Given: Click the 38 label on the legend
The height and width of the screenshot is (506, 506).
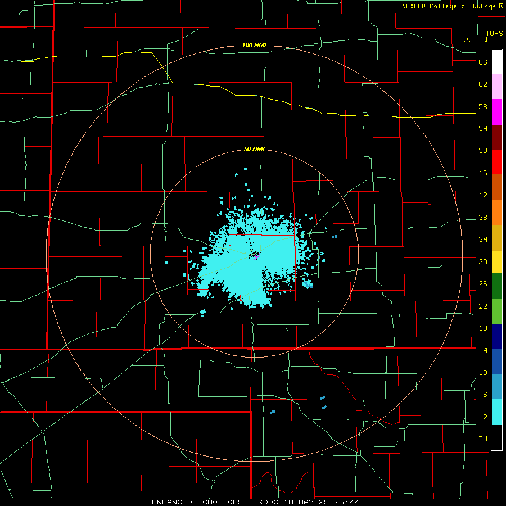Looking at the screenshot, I should click(x=483, y=217).
